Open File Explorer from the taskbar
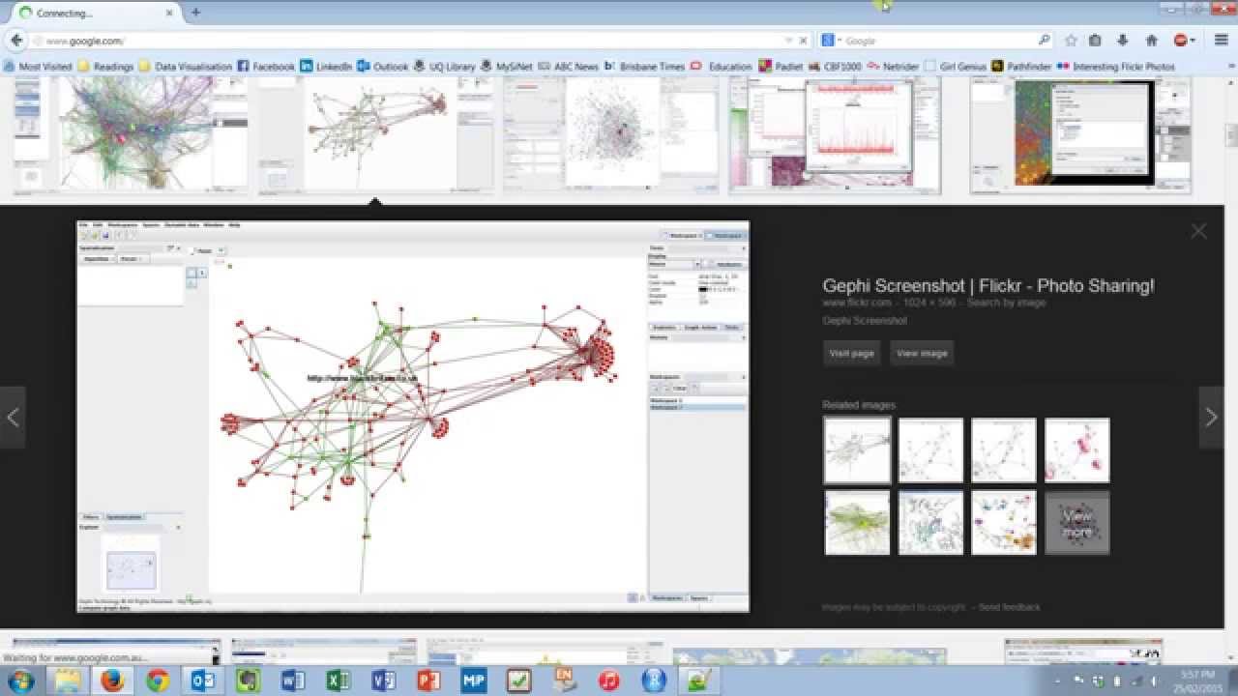 69,681
